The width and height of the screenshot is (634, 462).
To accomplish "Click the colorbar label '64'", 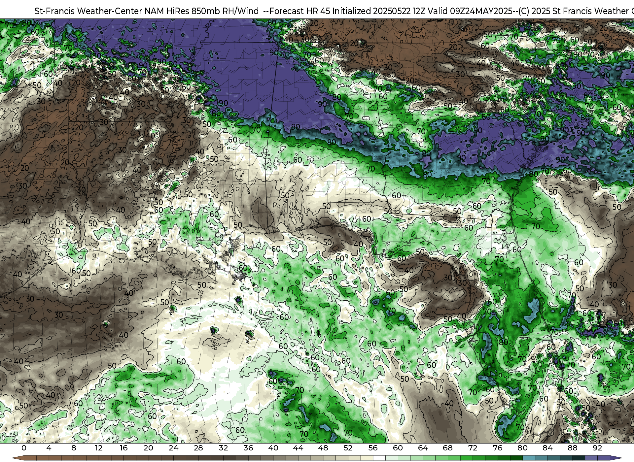I will [x=423, y=448].
